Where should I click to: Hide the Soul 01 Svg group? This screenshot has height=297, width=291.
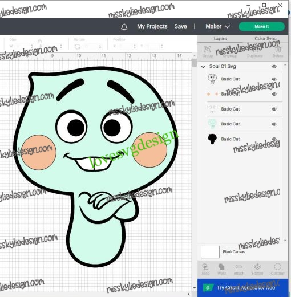click(x=274, y=67)
